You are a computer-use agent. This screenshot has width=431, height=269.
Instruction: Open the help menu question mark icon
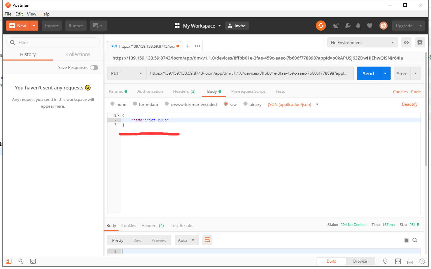(422, 261)
